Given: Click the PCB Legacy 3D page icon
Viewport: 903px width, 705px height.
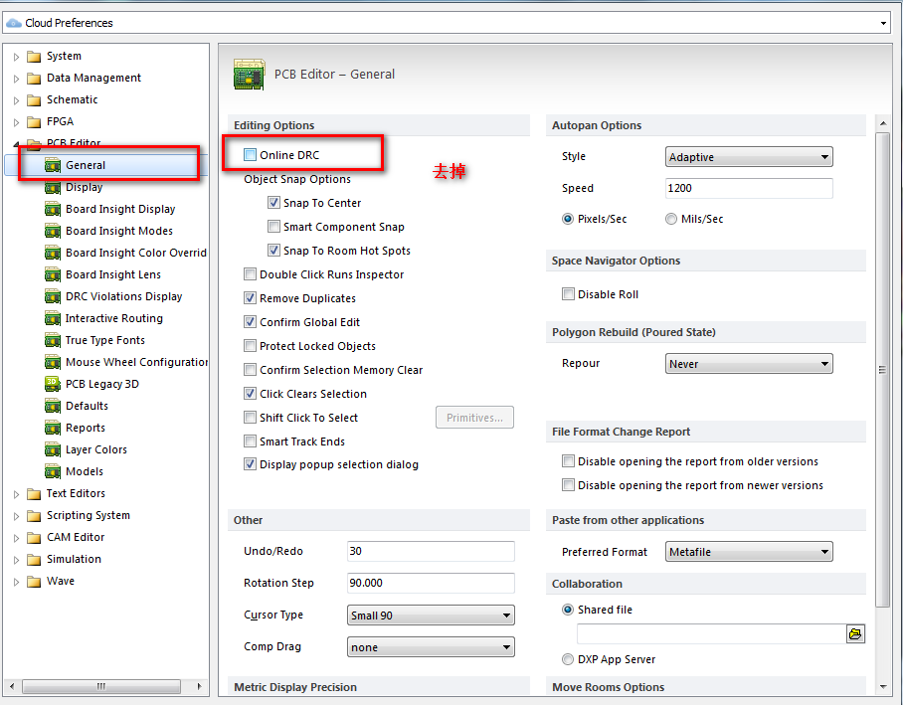Looking at the screenshot, I should click(x=52, y=384).
